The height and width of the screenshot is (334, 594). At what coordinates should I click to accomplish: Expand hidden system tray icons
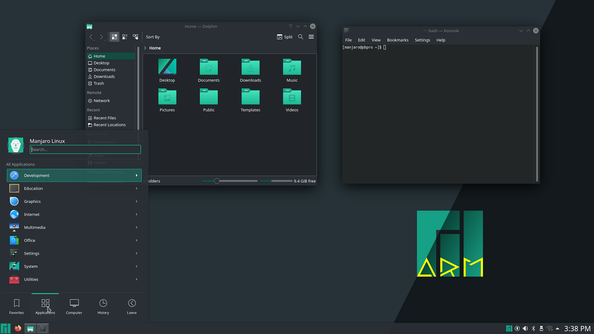[558, 328]
